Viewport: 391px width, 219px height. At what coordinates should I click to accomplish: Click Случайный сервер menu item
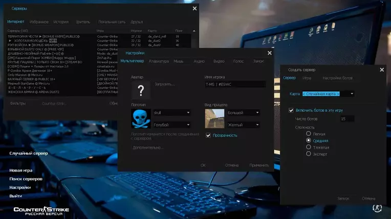pos(29,153)
